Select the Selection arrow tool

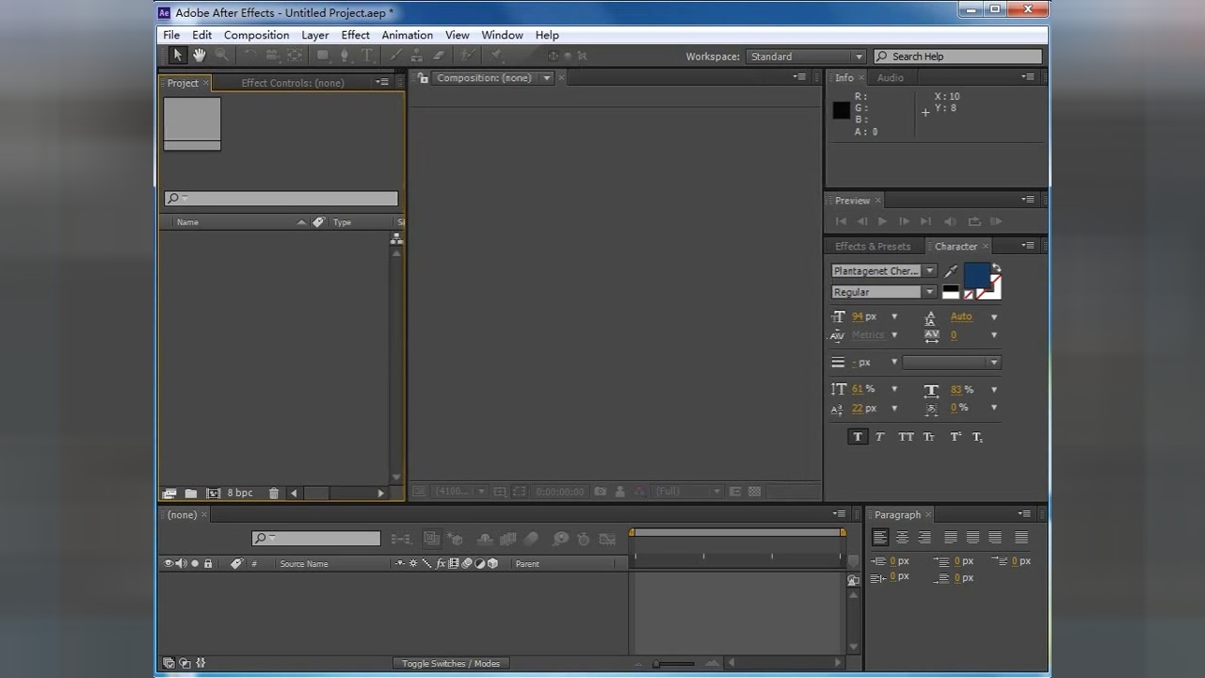point(177,56)
